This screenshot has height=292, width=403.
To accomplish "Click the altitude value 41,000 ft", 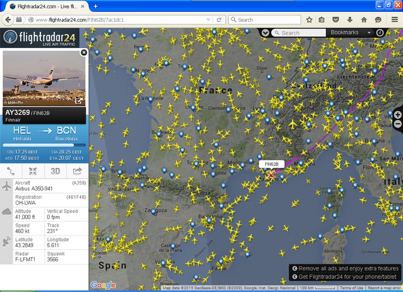I will pyautogui.click(x=25, y=216).
